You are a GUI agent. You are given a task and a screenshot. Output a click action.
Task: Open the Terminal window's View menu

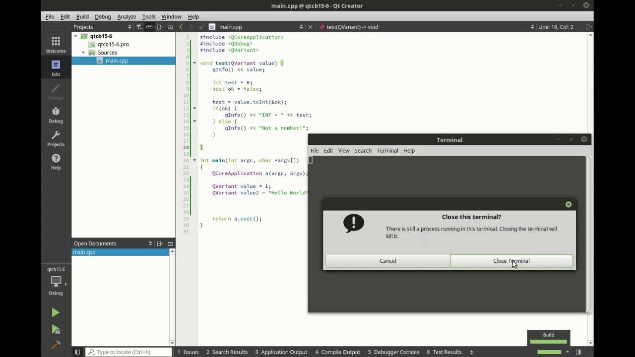(x=344, y=151)
